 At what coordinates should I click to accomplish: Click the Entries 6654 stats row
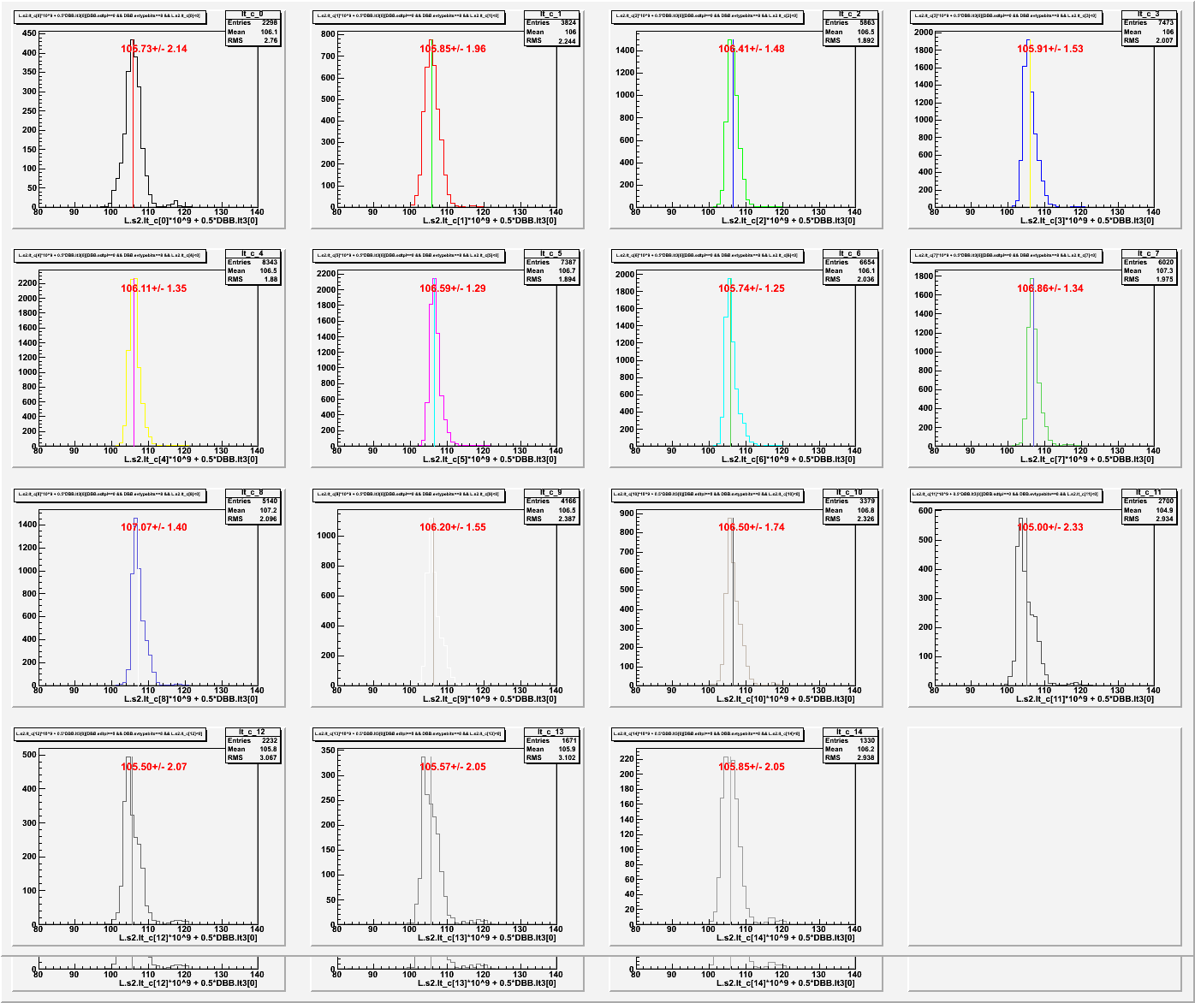[850, 262]
